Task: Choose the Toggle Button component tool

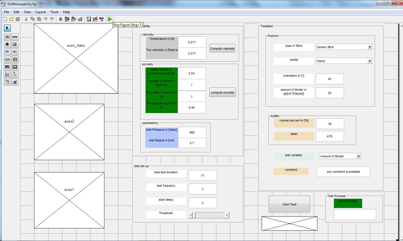Action: (7, 67)
